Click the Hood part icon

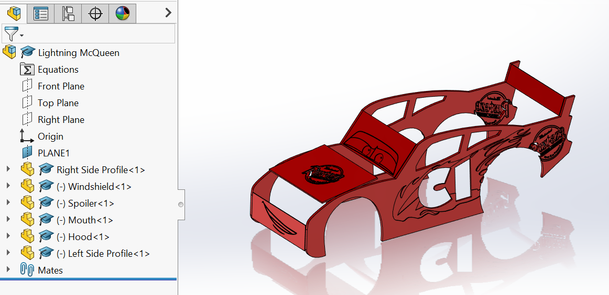click(x=27, y=236)
